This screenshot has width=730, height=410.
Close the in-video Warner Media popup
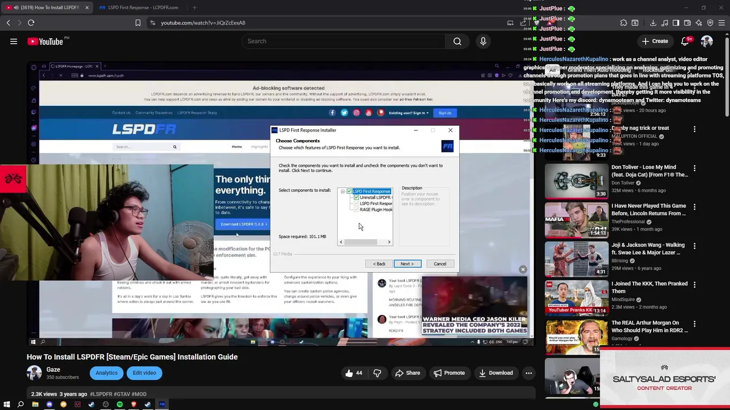pyautogui.click(x=522, y=269)
